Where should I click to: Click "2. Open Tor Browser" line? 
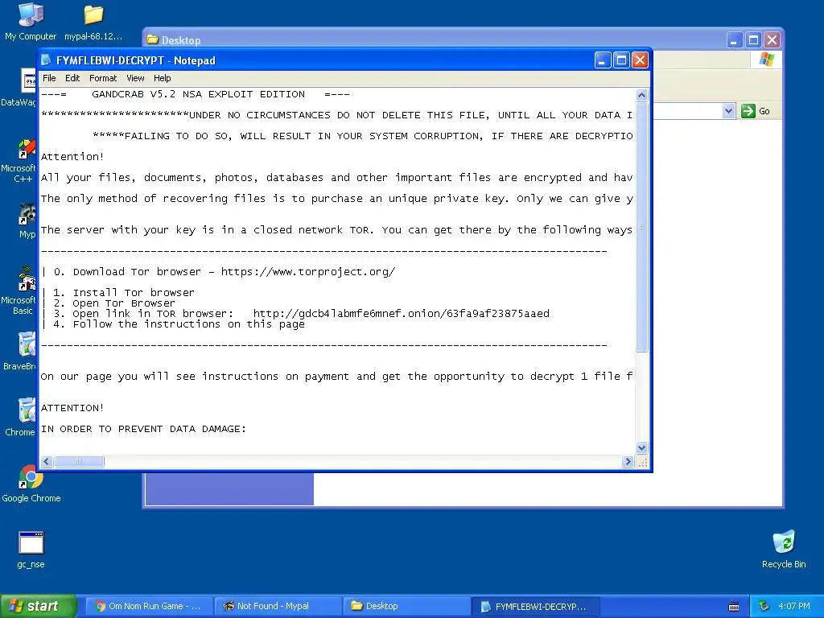tap(109, 303)
